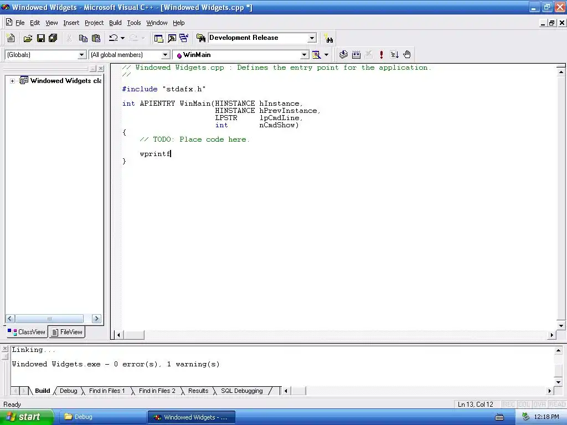Open the WinMain members dropdown
The height and width of the screenshot is (425, 567).
coord(305,55)
